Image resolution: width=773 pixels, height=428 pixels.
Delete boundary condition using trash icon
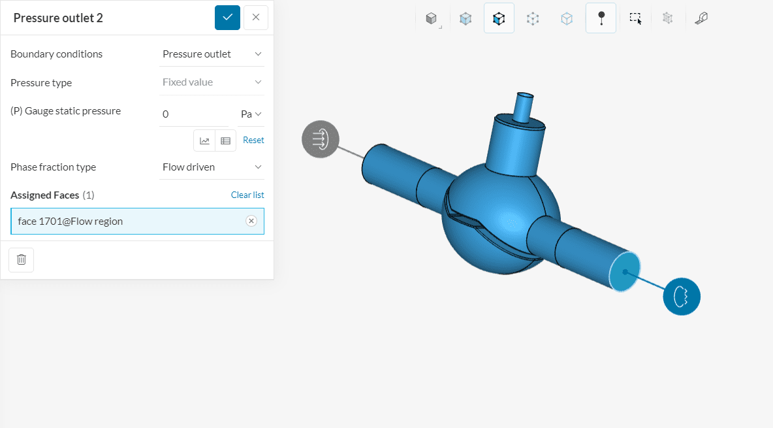click(21, 259)
